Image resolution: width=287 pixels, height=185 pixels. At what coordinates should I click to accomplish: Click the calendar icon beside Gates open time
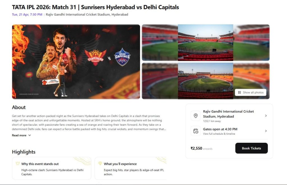(196, 131)
